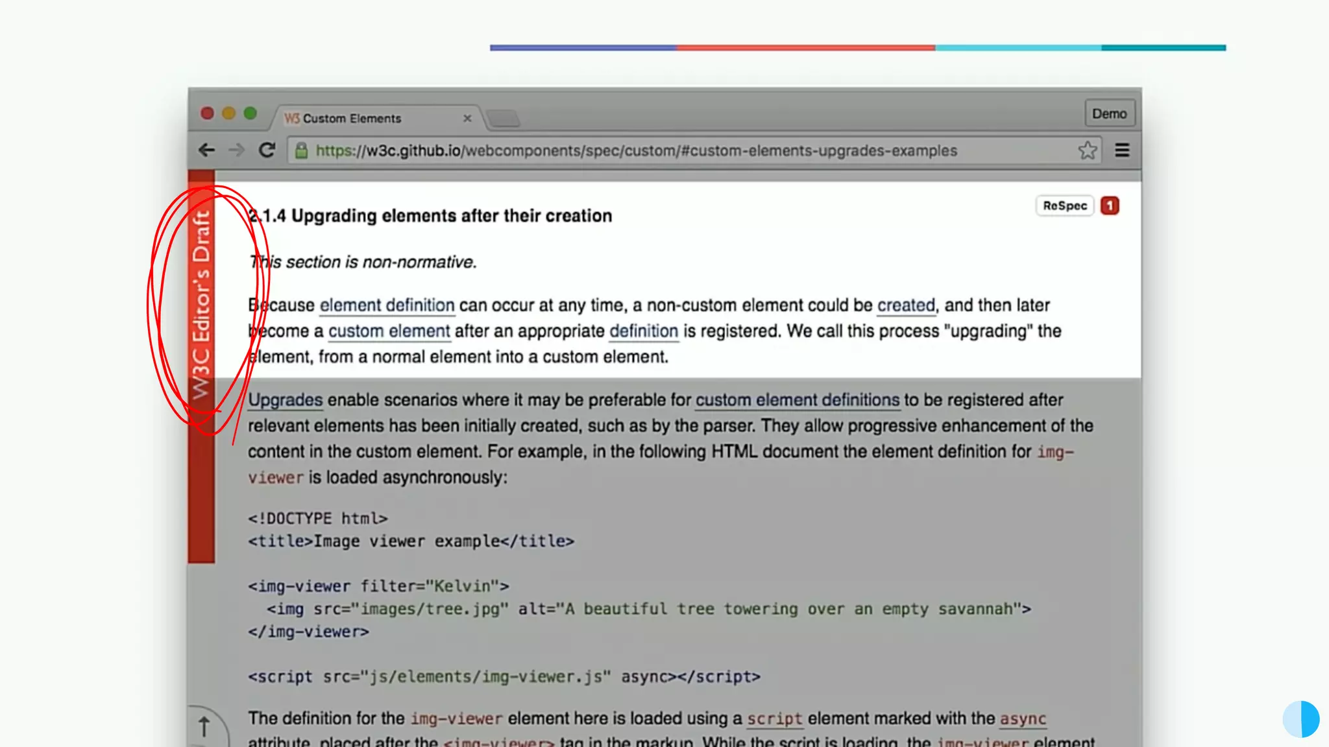The width and height of the screenshot is (1329, 747).
Task: Reload the page with refresh icon
Action: (267, 150)
